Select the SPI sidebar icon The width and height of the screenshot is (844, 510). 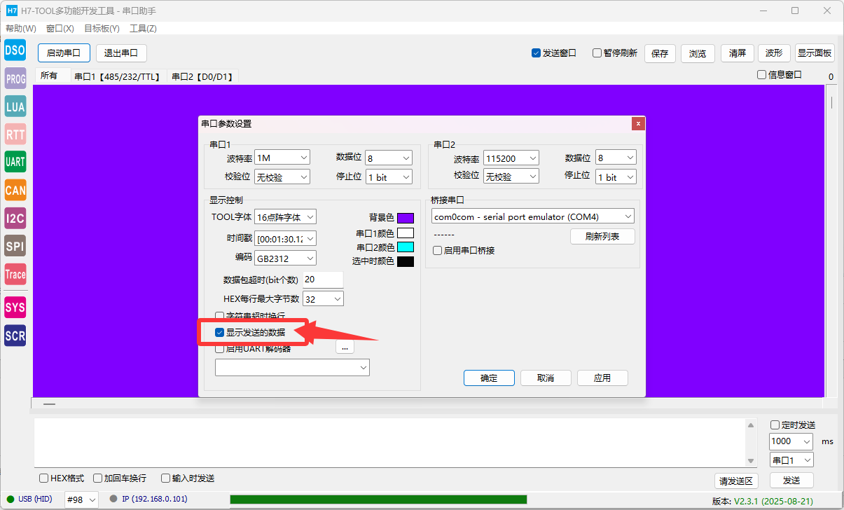coord(15,246)
